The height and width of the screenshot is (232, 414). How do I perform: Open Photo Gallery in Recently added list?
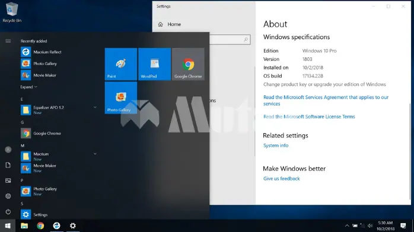[x=39, y=63]
